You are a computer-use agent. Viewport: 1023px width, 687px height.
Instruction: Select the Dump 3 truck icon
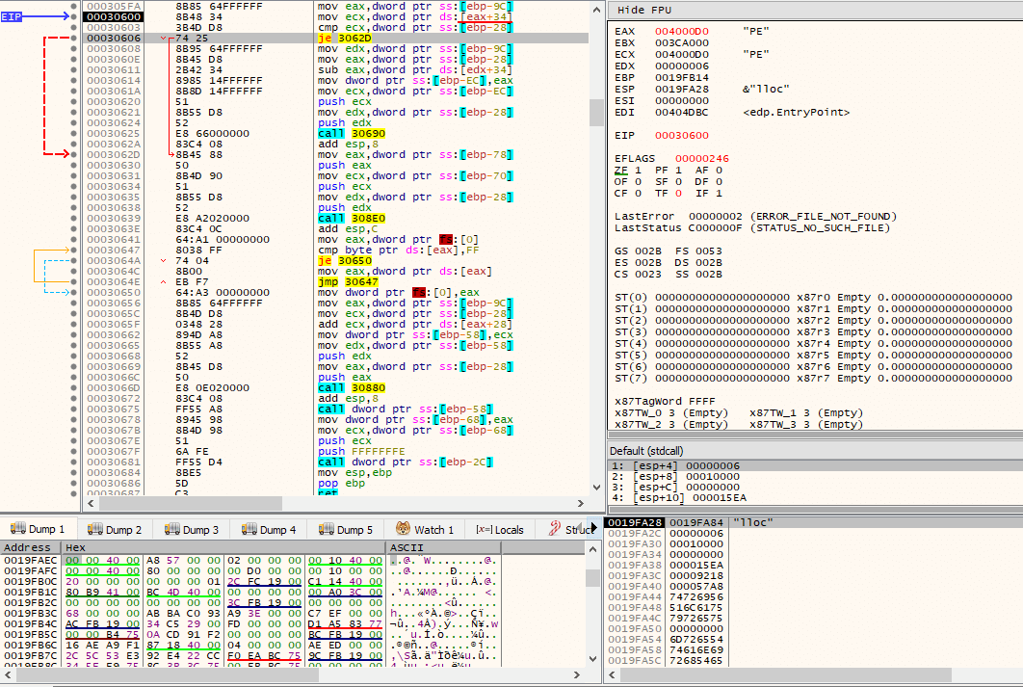pos(171,528)
